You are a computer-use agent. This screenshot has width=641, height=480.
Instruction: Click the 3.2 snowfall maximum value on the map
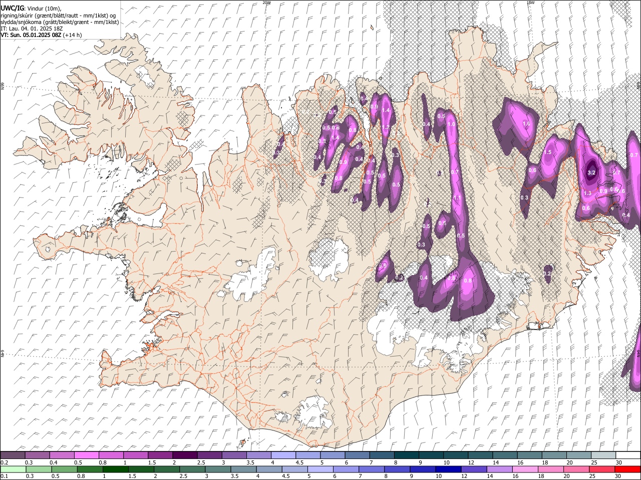[x=591, y=172]
